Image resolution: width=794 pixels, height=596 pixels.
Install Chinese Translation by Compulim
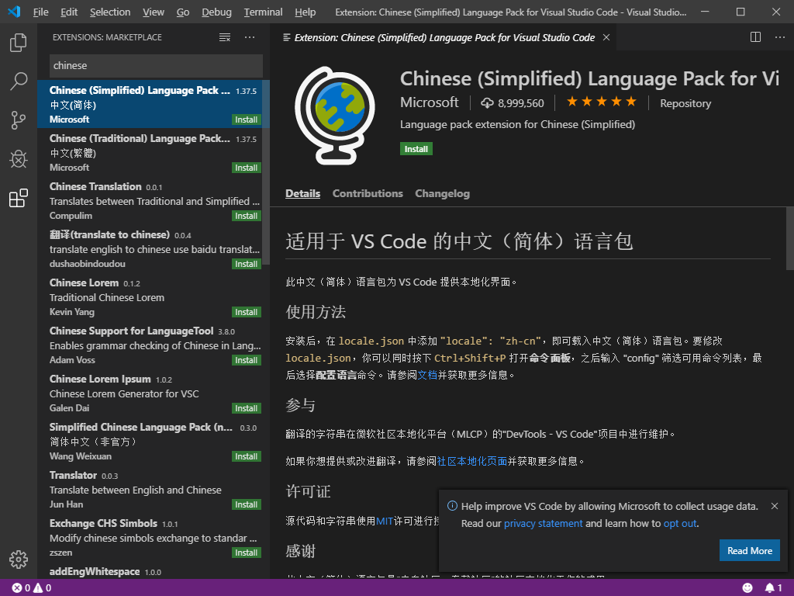[x=246, y=216]
